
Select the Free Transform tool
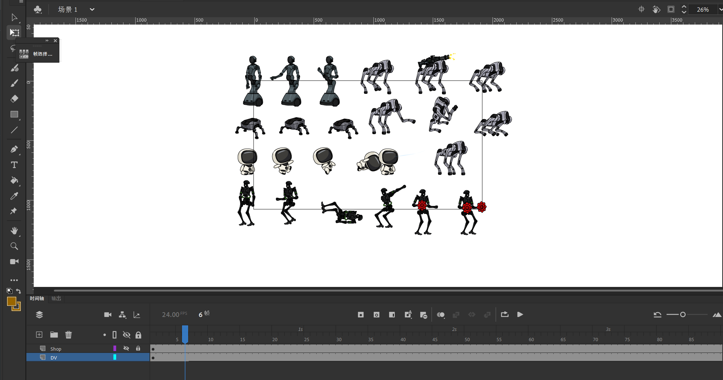point(14,33)
